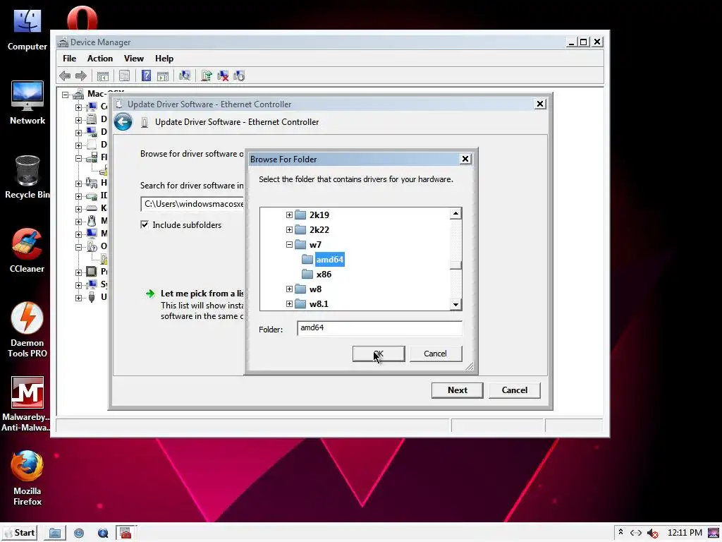Select the processor chip icon in device tree

[x=92, y=271]
